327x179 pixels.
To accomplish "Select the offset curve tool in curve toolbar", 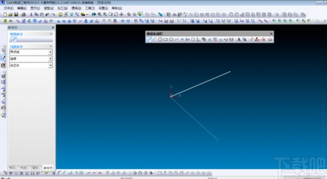I will pos(204,39).
